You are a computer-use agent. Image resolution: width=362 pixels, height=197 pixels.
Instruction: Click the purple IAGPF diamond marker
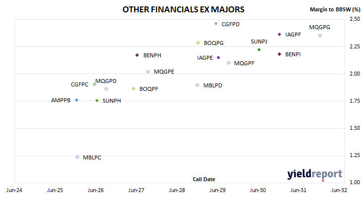point(279,35)
